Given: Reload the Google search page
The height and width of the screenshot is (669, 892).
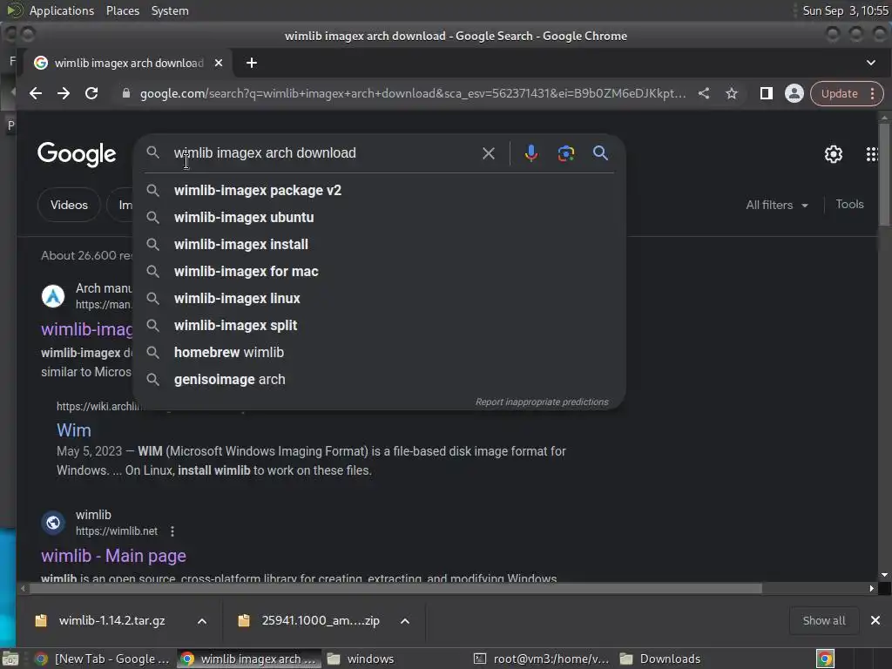Looking at the screenshot, I should 91,93.
